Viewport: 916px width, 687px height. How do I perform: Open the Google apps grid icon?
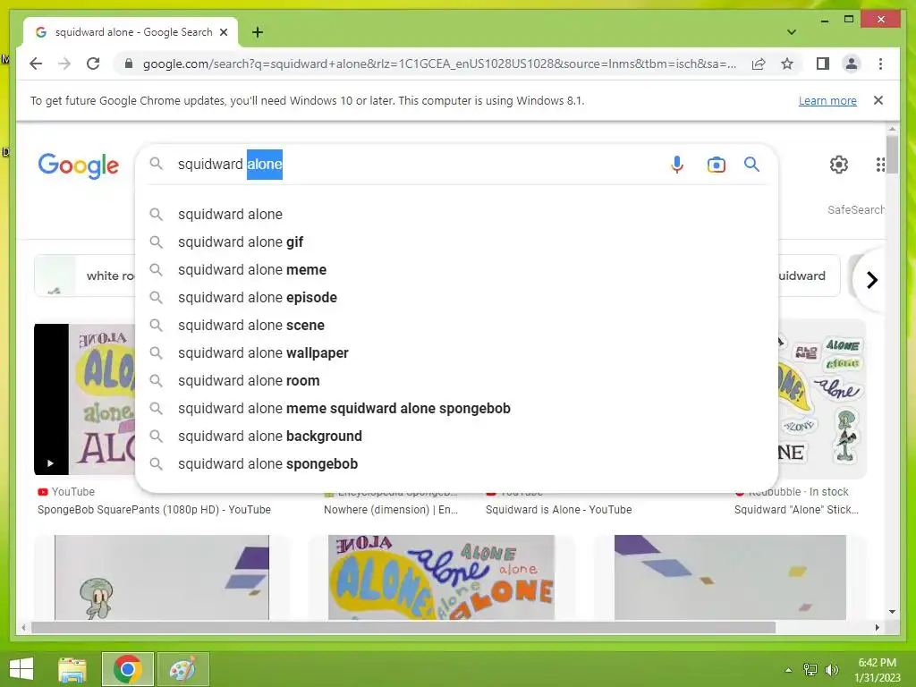pyautogui.click(x=881, y=165)
